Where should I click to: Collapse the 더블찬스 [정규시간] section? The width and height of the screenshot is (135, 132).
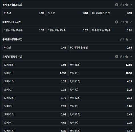point(131,22)
